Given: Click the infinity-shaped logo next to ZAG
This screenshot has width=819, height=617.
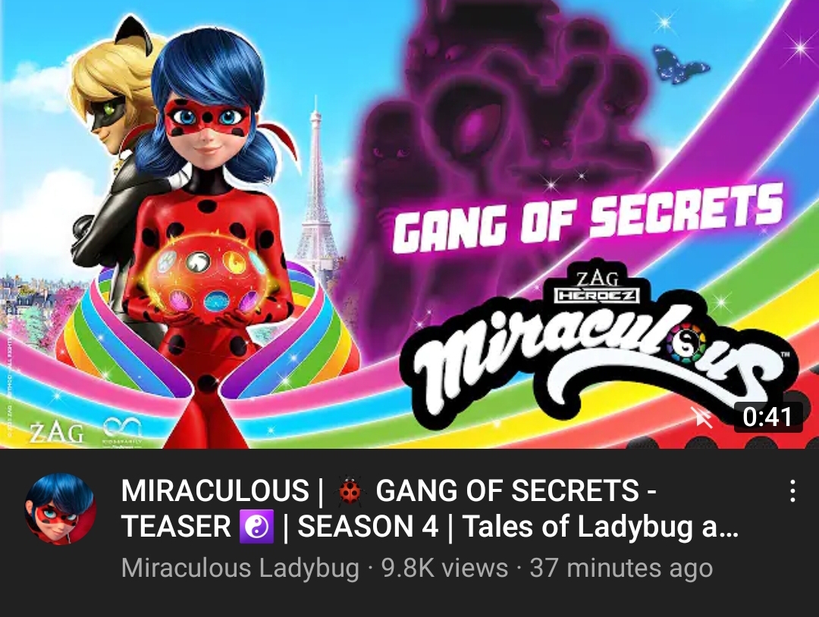Looking at the screenshot, I should pos(121,428).
